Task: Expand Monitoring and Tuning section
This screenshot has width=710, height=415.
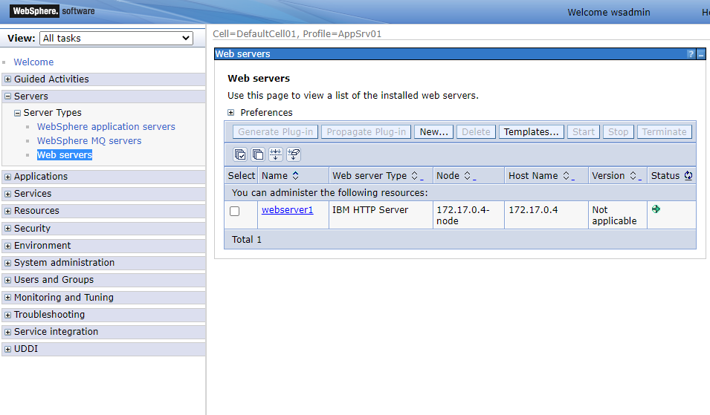Action: coord(7,298)
